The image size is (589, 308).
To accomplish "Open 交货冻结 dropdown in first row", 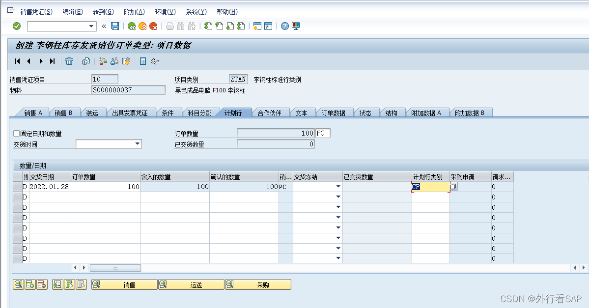I will [x=338, y=187].
